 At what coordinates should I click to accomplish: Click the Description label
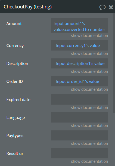(x=17, y=64)
